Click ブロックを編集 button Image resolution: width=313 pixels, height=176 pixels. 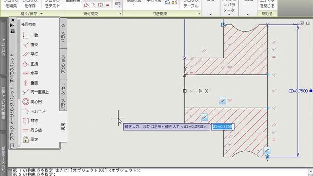pyautogui.click(x=11, y=4)
